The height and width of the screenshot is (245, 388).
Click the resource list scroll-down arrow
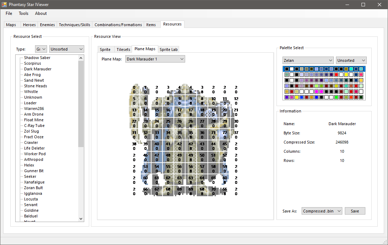(81, 218)
